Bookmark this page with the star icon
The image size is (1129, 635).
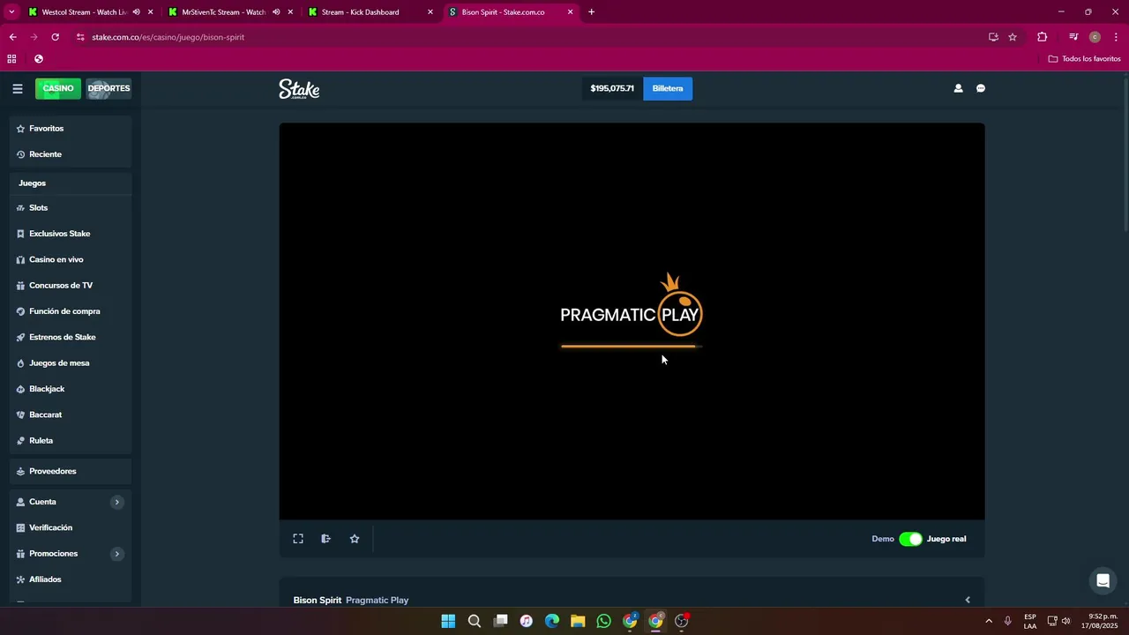(x=1013, y=37)
